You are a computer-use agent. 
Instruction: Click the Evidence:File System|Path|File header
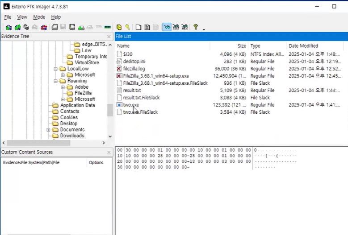pyautogui.click(x=44, y=163)
